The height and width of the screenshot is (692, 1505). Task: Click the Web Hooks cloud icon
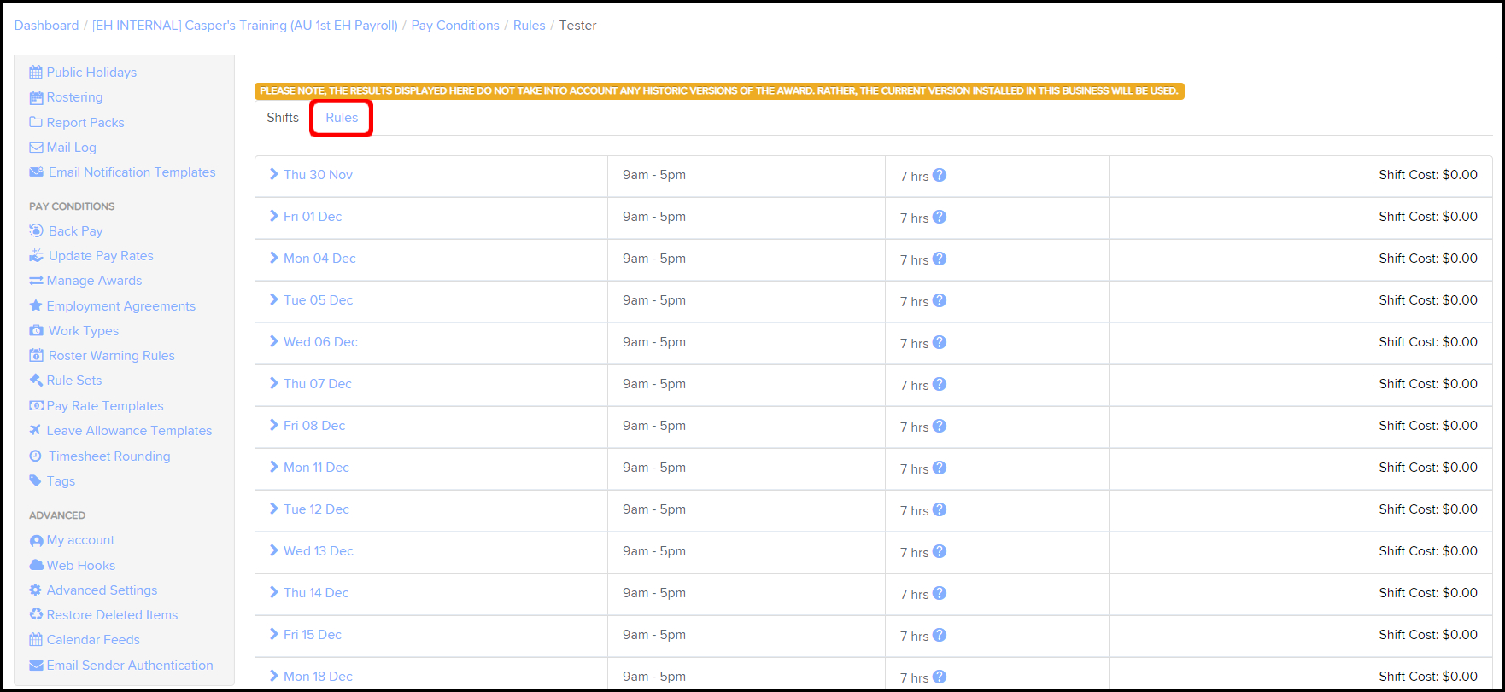(36, 565)
